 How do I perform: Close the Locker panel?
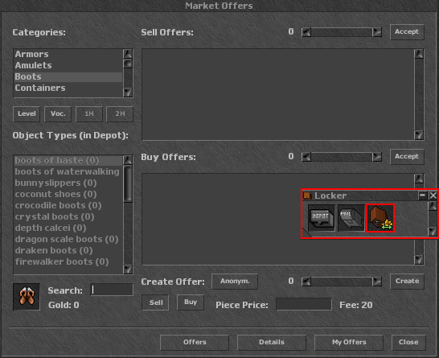tap(433, 195)
